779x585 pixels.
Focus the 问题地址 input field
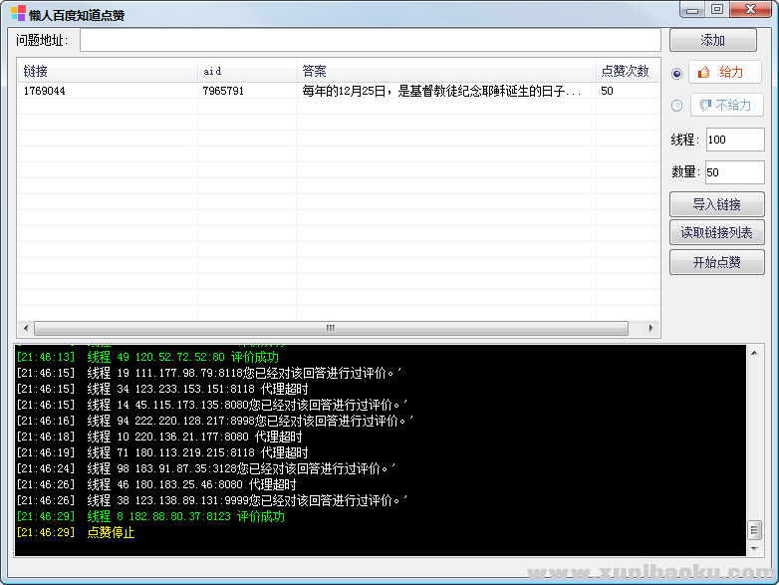point(370,40)
